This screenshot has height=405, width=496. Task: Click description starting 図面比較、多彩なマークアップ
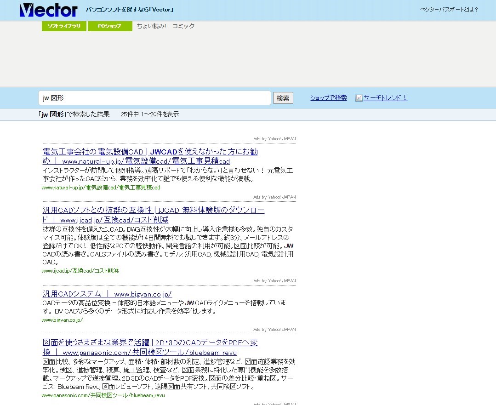tap(169, 374)
